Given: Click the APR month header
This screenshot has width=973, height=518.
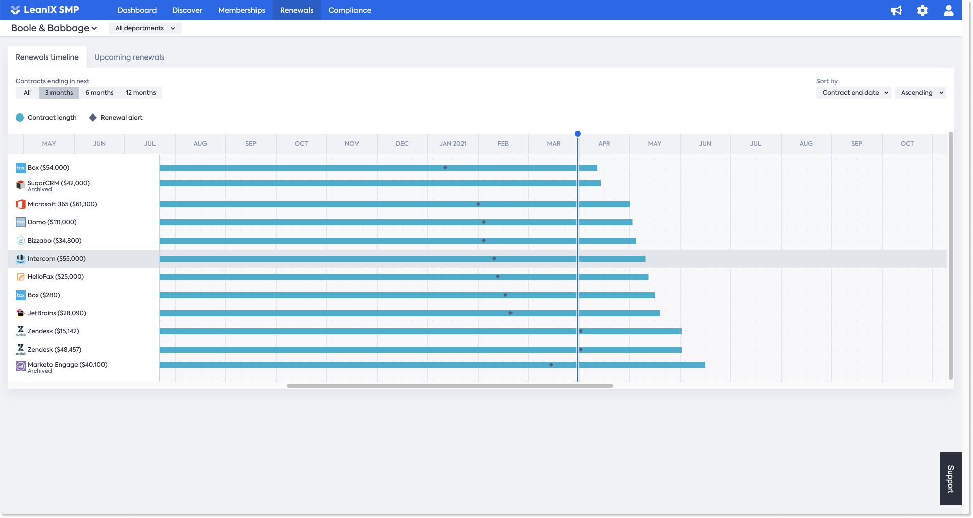Looking at the screenshot, I should (x=604, y=144).
